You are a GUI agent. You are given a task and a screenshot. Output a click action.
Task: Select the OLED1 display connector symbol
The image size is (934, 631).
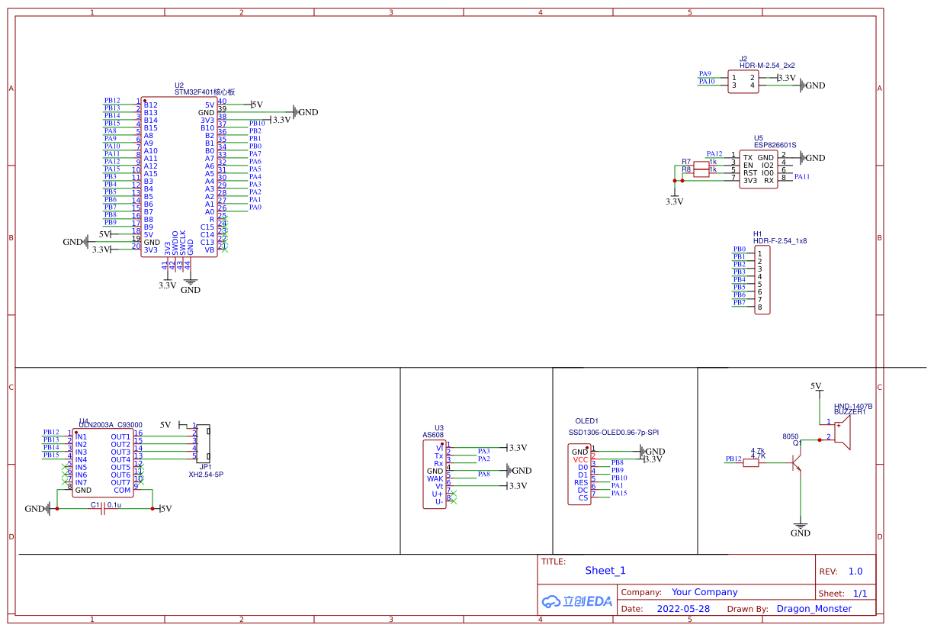pos(579,475)
